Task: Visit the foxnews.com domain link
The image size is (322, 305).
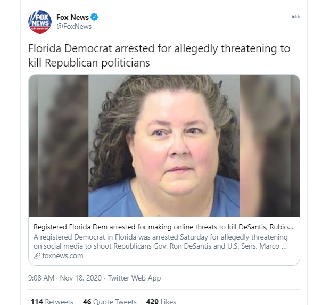Action: (x=63, y=256)
